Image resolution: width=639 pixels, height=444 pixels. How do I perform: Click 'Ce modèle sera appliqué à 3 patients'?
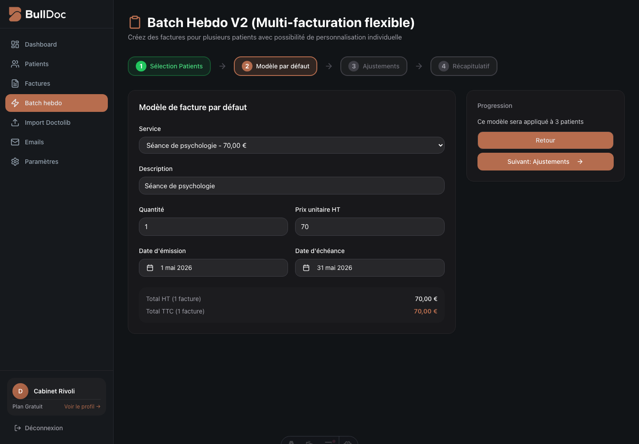(530, 122)
